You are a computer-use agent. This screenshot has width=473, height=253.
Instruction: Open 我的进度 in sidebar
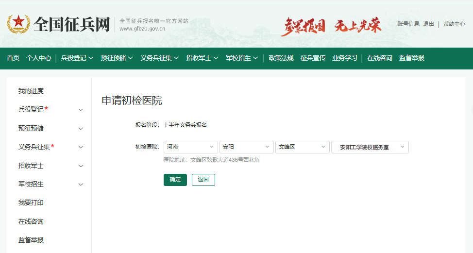pos(31,91)
